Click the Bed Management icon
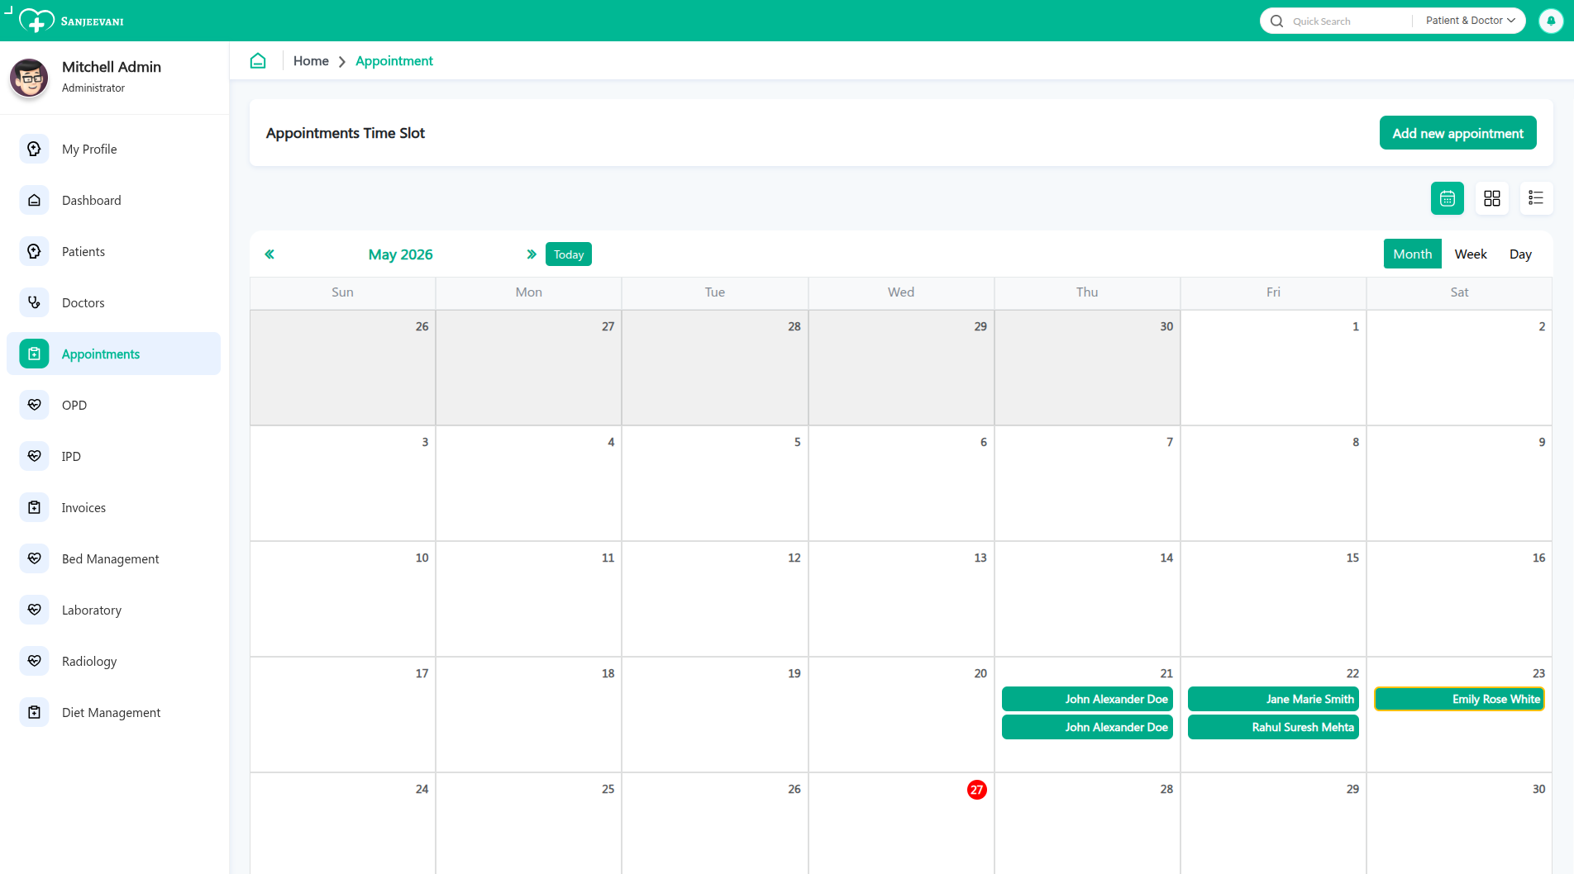Viewport: 1574px width, 874px height. (x=34, y=558)
